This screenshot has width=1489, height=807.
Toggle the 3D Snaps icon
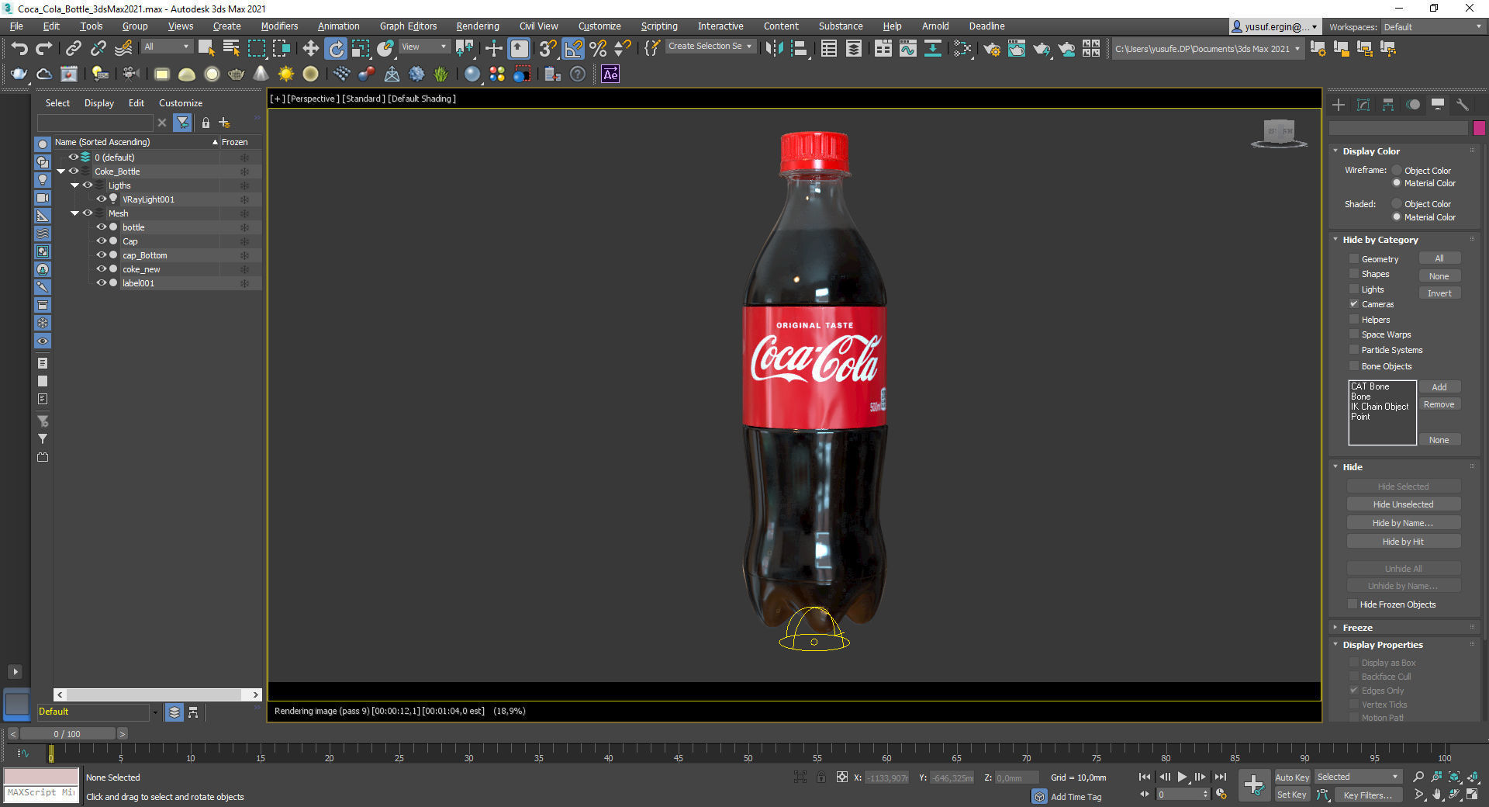pos(548,48)
